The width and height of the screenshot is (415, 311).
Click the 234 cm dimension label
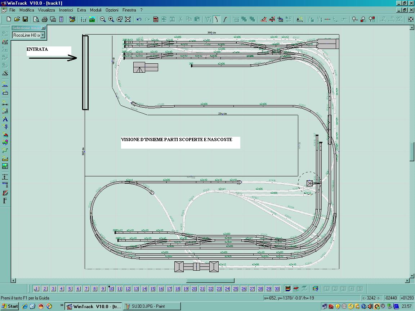coord(222,114)
